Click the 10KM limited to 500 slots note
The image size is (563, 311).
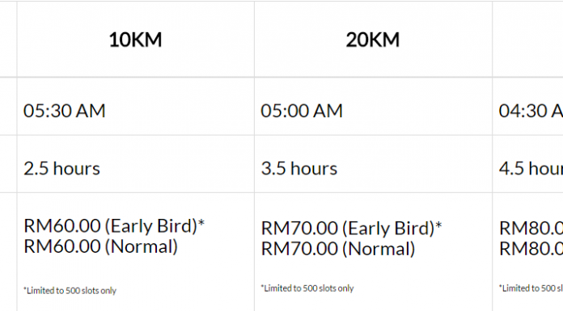coord(70,291)
